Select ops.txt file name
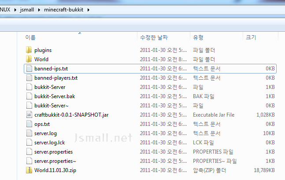The image size is (285, 180). click(42, 124)
